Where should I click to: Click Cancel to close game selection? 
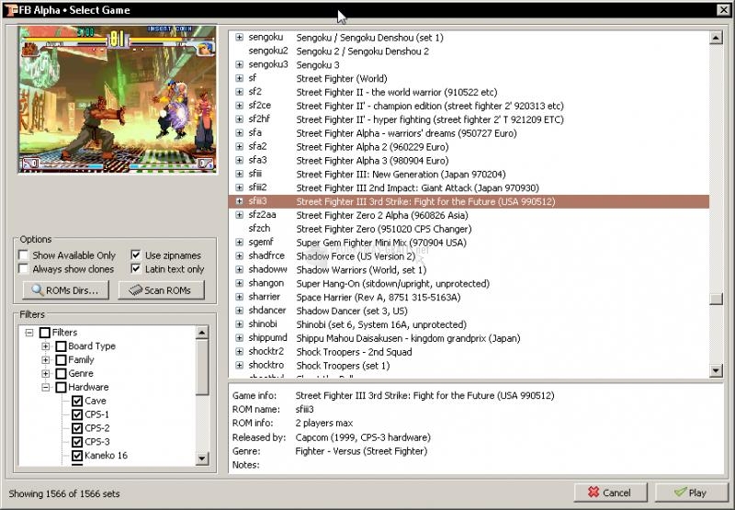click(611, 493)
